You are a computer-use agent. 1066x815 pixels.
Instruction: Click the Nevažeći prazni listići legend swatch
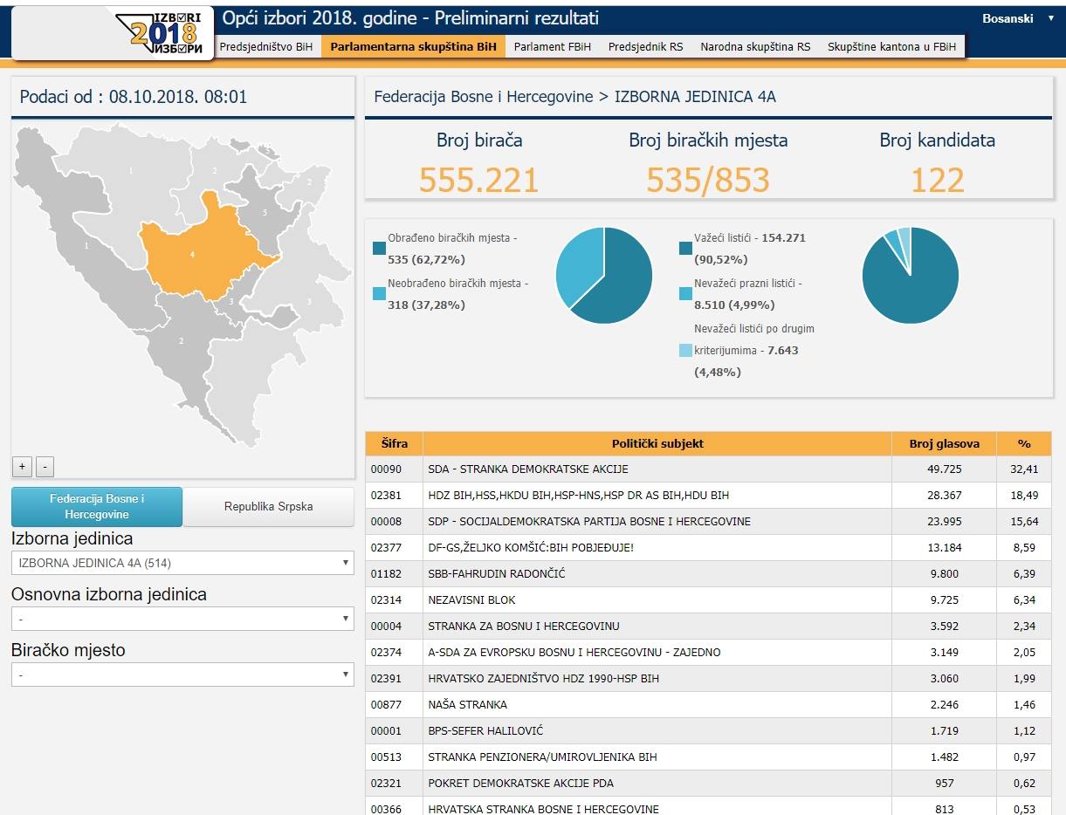tap(685, 294)
